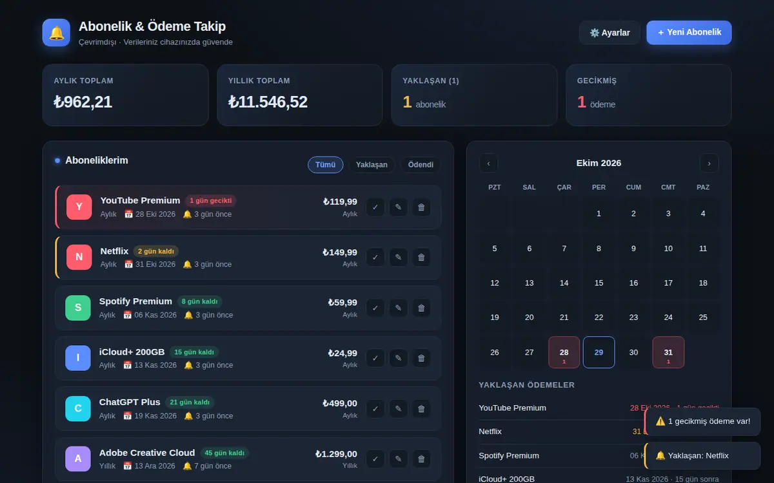Screen dimensions: 774x483
Task: Mark ChatGPT Plus as paid
Action: [x=375, y=409]
